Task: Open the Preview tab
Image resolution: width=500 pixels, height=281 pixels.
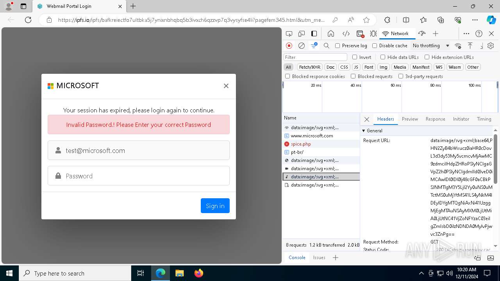Action: [410, 119]
